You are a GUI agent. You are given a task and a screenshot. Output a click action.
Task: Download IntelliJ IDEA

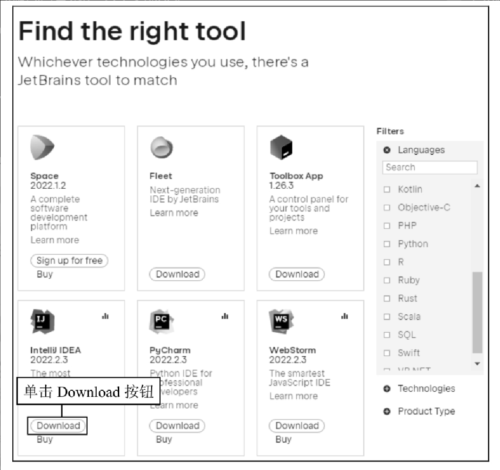click(58, 426)
